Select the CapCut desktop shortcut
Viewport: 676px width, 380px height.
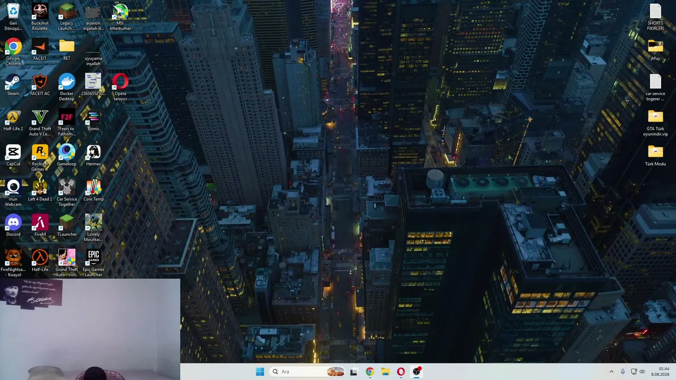(x=13, y=156)
